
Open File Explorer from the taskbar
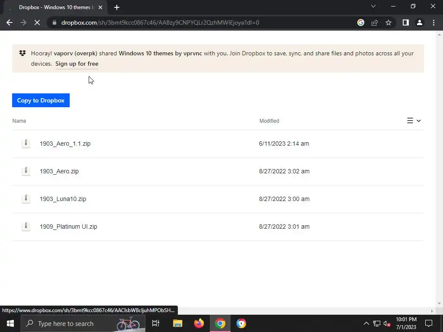pos(178,323)
